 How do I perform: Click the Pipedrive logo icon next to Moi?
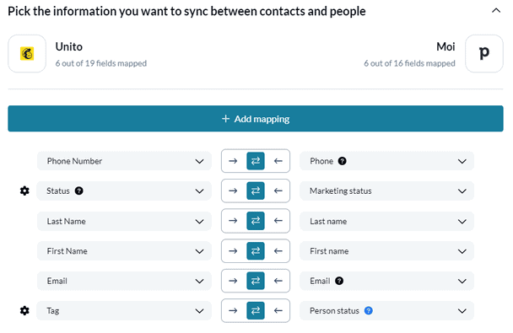483,54
